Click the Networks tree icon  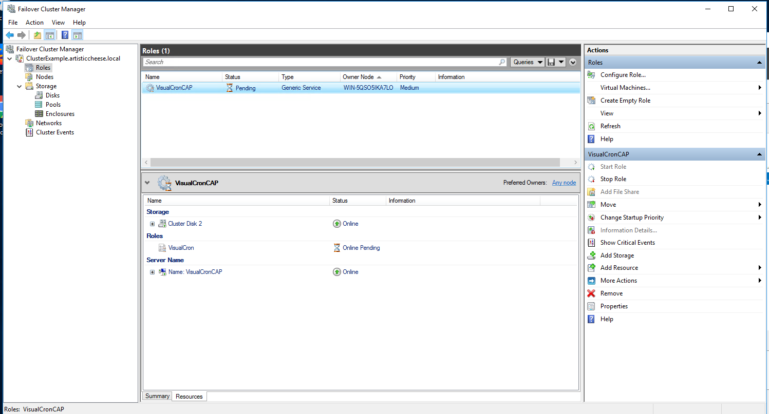tap(30, 123)
